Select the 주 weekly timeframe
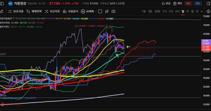The height and width of the screenshot is (111, 211). [188, 11]
